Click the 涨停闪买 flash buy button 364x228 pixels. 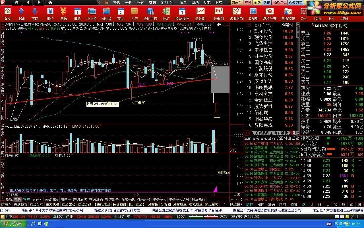tap(279, 3)
